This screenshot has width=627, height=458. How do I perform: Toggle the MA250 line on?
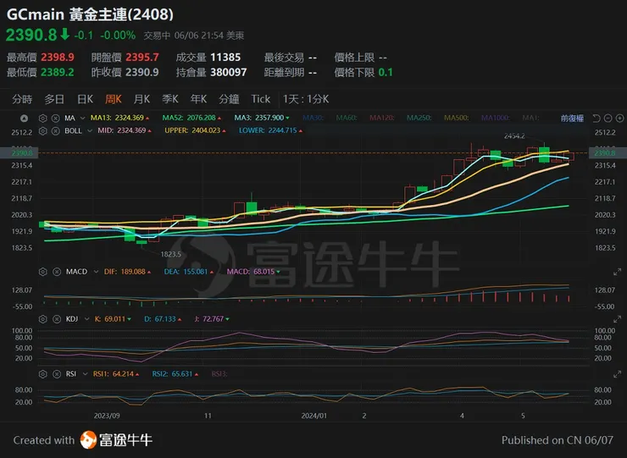point(419,118)
